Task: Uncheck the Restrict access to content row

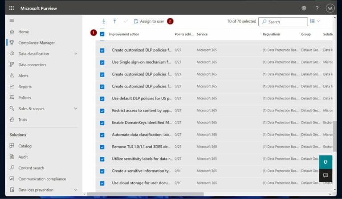Action: (102, 111)
